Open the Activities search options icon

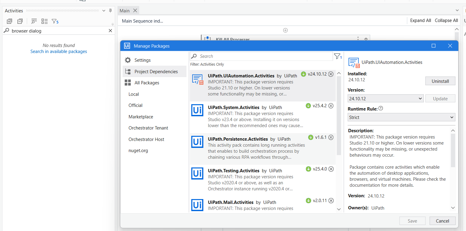[x=34, y=21]
